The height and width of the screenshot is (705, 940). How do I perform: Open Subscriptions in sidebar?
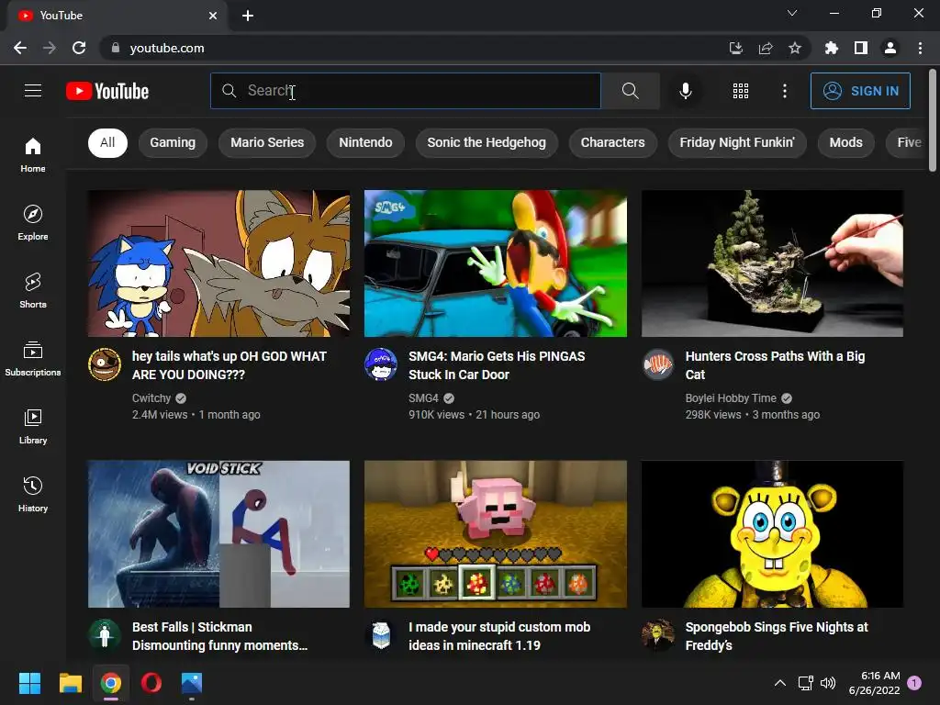33,359
